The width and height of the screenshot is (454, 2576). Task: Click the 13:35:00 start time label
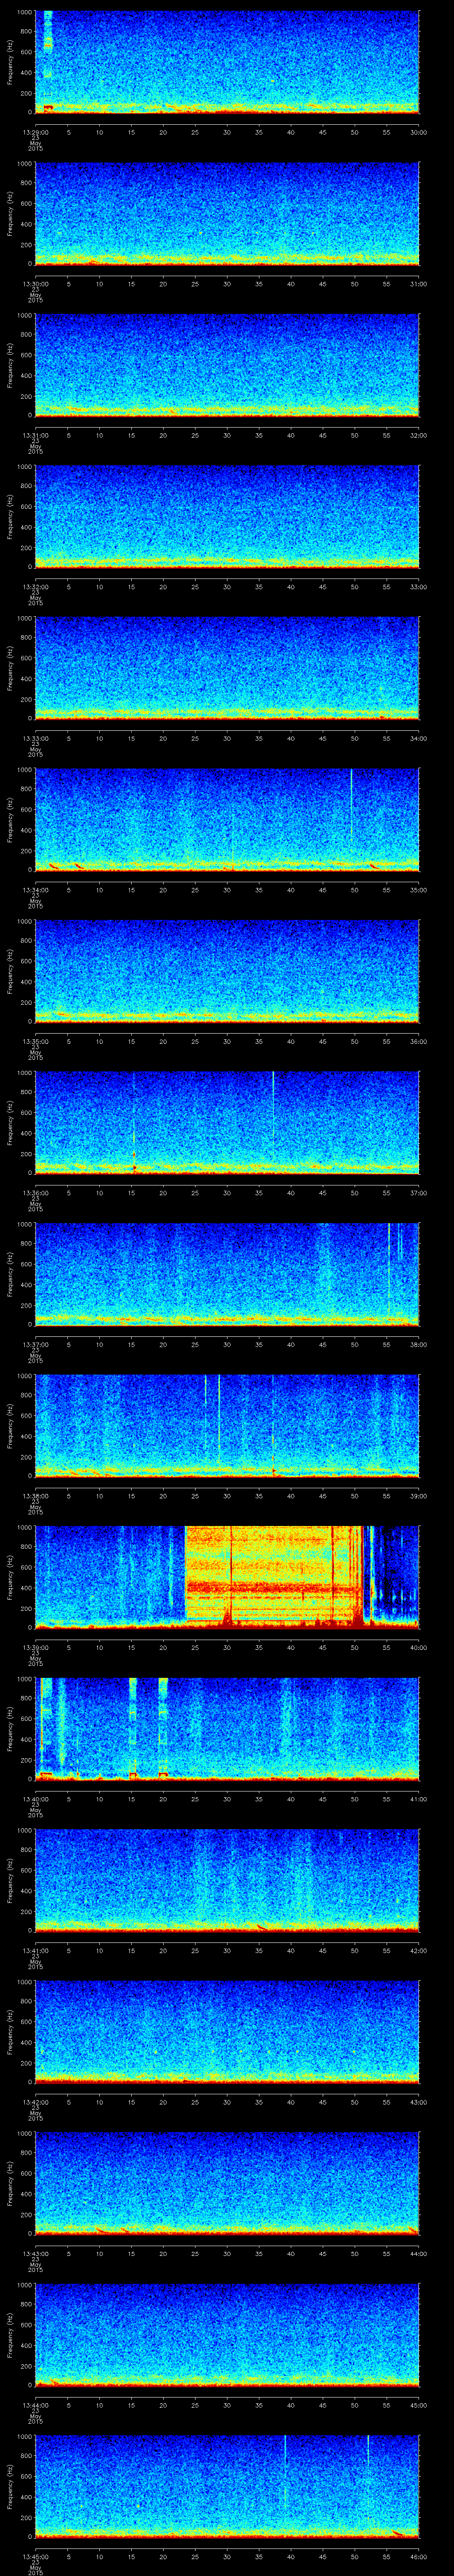(x=35, y=1041)
